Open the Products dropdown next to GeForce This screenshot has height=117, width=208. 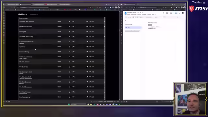[34, 14]
